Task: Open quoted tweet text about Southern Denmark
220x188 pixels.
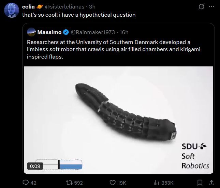Action: pos(114,49)
